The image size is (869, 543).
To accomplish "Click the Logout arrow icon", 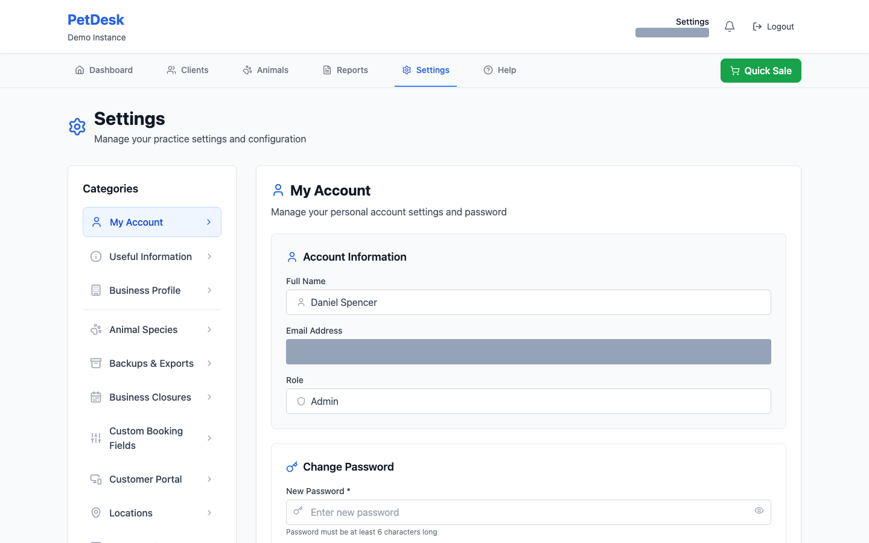I will point(757,27).
